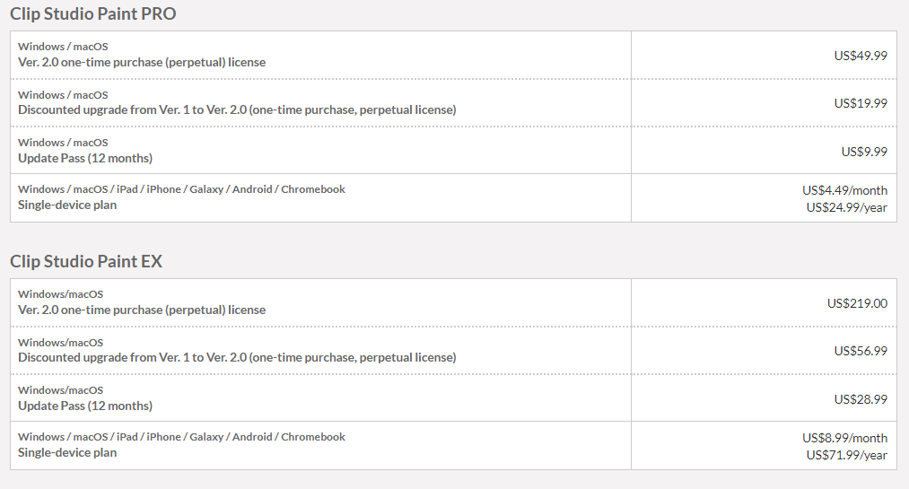Viewport: 909px width, 489px height.
Task: Click the US$71.99/year price
Action: pyautogui.click(x=846, y=455)
